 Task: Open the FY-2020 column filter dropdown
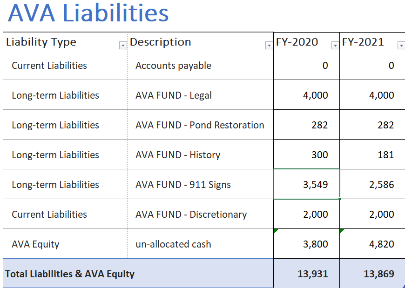335,46
